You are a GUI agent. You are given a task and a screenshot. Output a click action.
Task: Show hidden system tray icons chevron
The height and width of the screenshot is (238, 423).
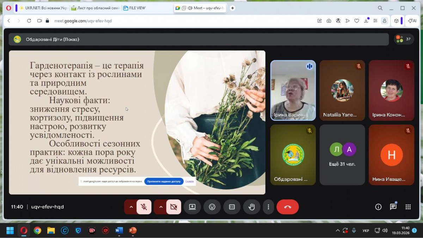click(337, 231)
